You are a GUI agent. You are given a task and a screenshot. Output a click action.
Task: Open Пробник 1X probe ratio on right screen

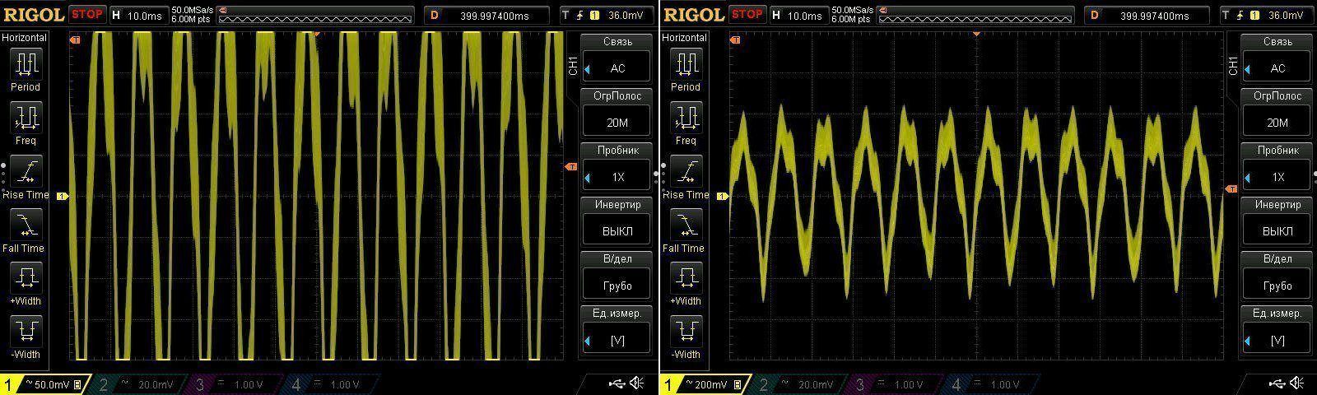tap(1277, 176)
